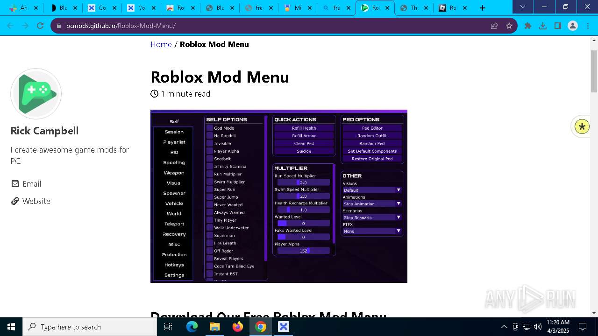Click the clock icon beside 1 minute read
Screen dimensions: 598x336
[154, 94]
